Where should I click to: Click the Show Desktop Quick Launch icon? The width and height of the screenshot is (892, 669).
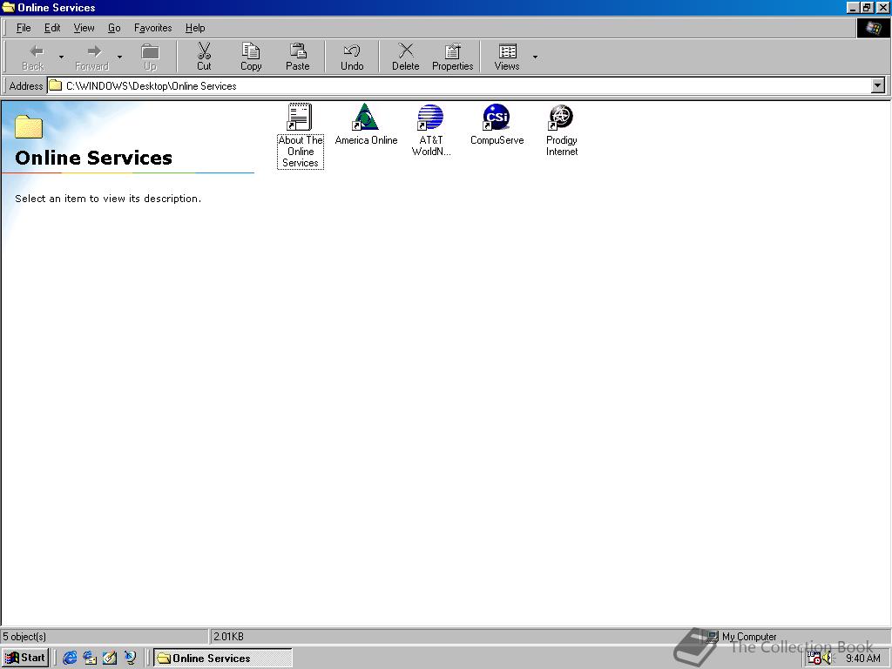pyautogui.click(x=110, y=658)
